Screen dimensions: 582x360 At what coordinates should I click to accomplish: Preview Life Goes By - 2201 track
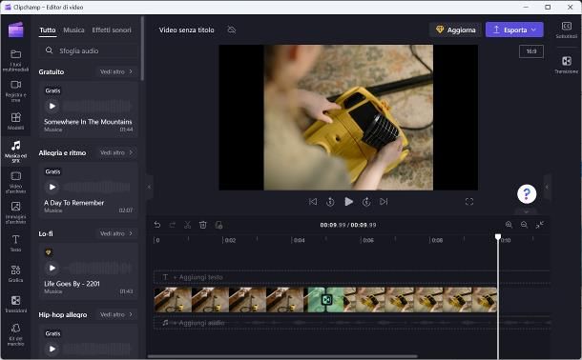52,268
